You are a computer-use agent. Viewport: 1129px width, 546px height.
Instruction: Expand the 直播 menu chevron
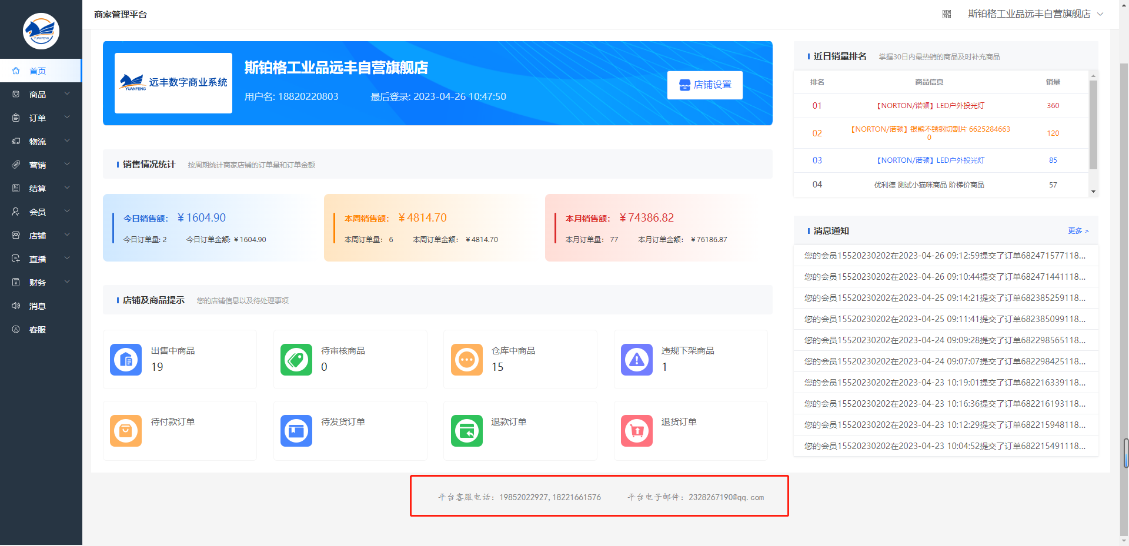(67, 258)
